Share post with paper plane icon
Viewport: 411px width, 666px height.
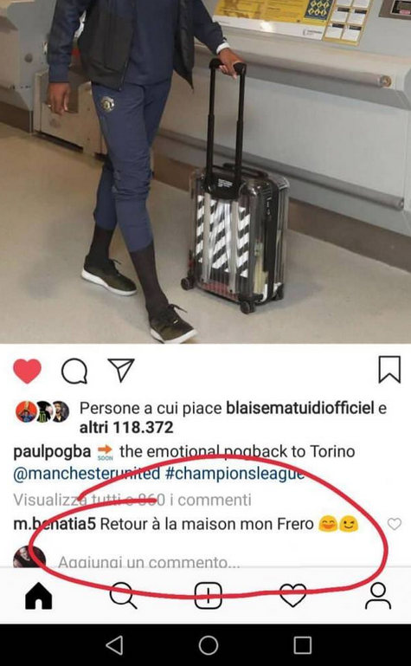pyautogui.click(x=121, y=370)
